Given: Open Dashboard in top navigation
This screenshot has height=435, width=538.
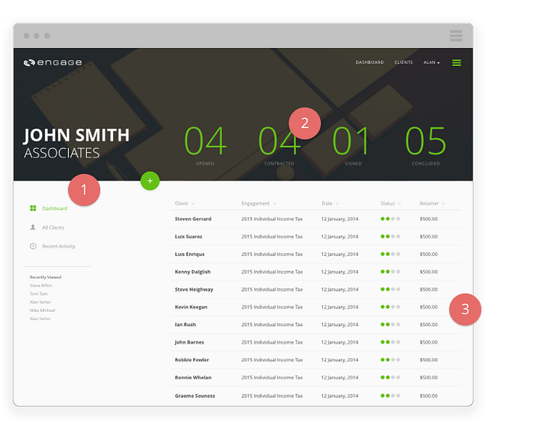Looking at the screenshot, I should pos(370,62).
